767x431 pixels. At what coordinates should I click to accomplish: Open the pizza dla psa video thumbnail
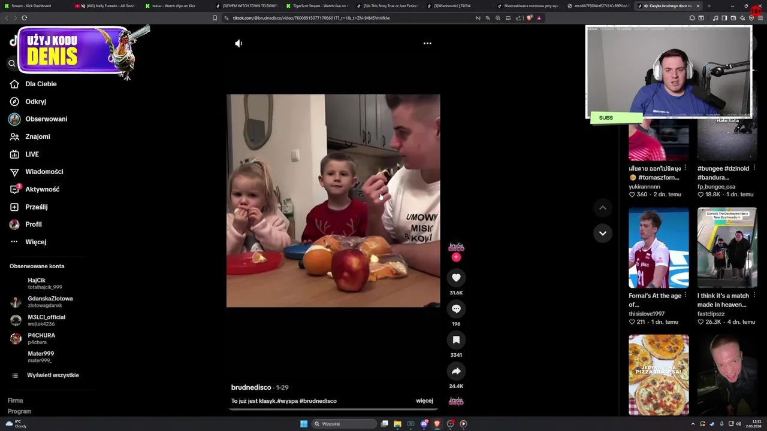(x=659, y=375)
